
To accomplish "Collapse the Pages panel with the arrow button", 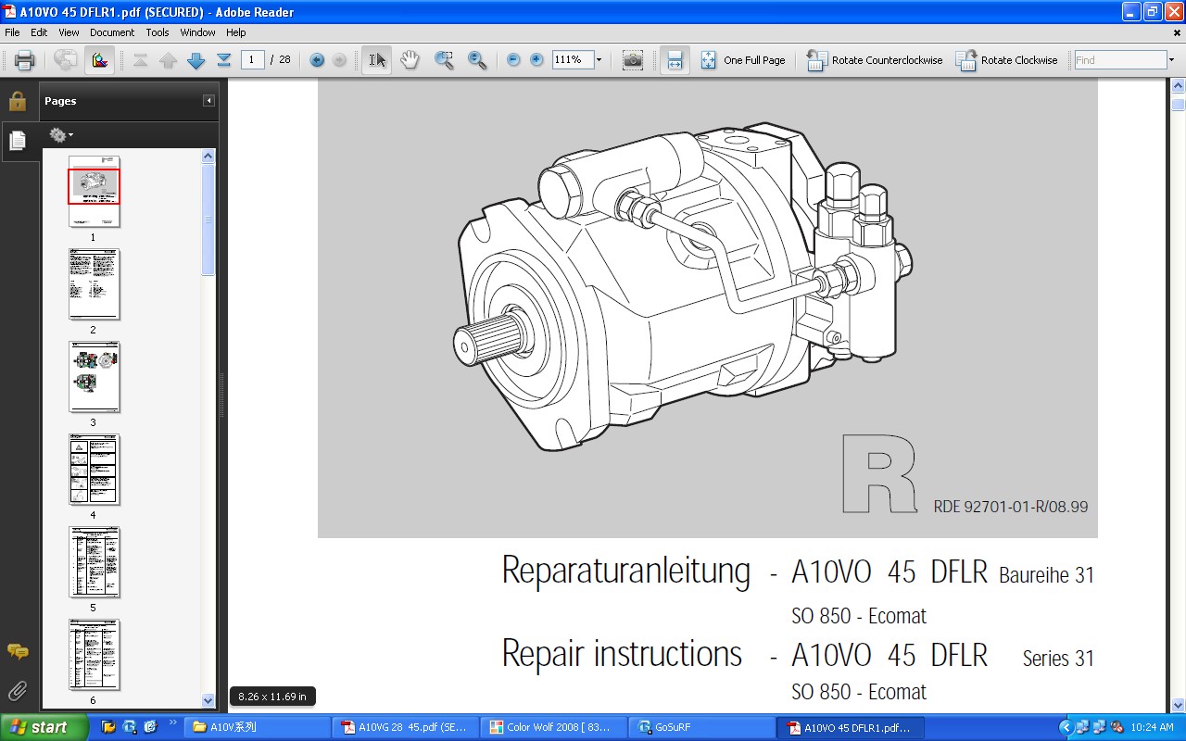I will coord(209,101).
